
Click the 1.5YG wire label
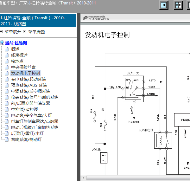click(x=152, y=81)
